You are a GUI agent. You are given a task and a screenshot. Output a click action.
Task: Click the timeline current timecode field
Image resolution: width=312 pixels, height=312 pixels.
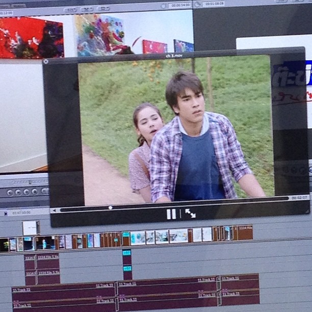[x=21, y=213]
